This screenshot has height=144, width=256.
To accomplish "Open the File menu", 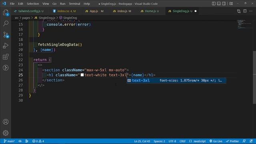I will (x=12, y=4).
